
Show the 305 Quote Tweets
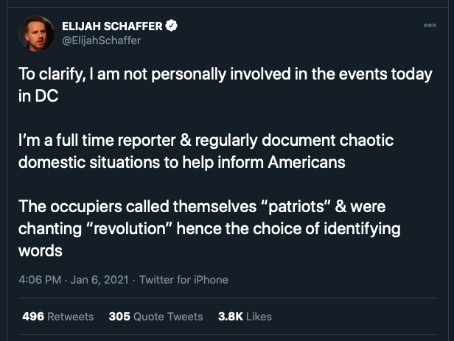pos(156,317)
